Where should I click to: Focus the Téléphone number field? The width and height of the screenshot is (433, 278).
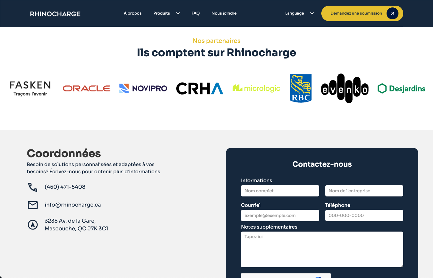click(x=364, y=215)
